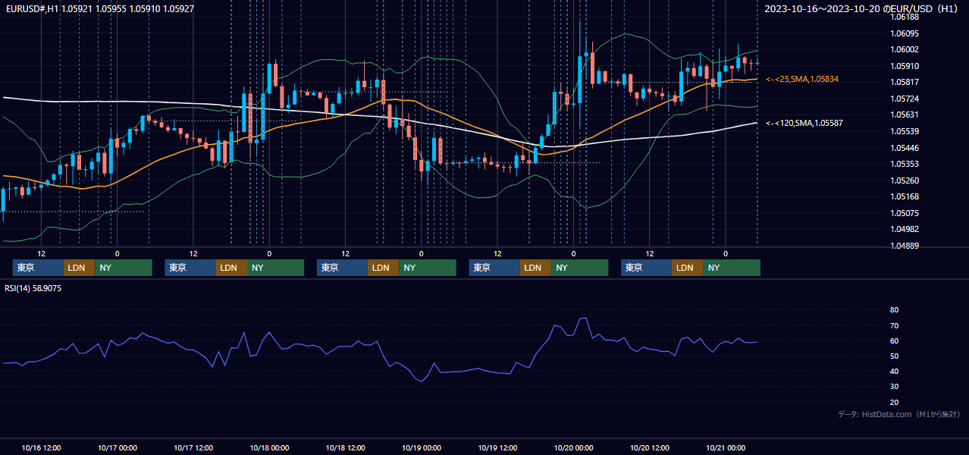Select the 10/18 00:00 date label
This screenshot has height=455, width=969.
coord(269,447)
